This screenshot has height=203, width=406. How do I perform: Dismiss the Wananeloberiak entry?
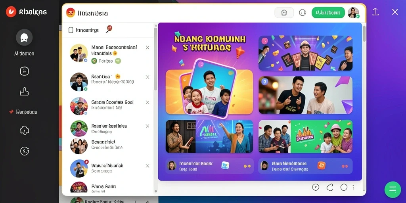click(147, 166)
